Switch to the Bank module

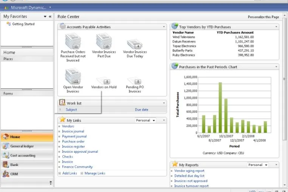click(27, 165)
